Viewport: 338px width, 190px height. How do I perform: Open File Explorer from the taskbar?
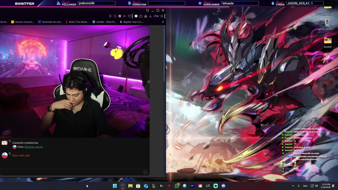point(130,186)
